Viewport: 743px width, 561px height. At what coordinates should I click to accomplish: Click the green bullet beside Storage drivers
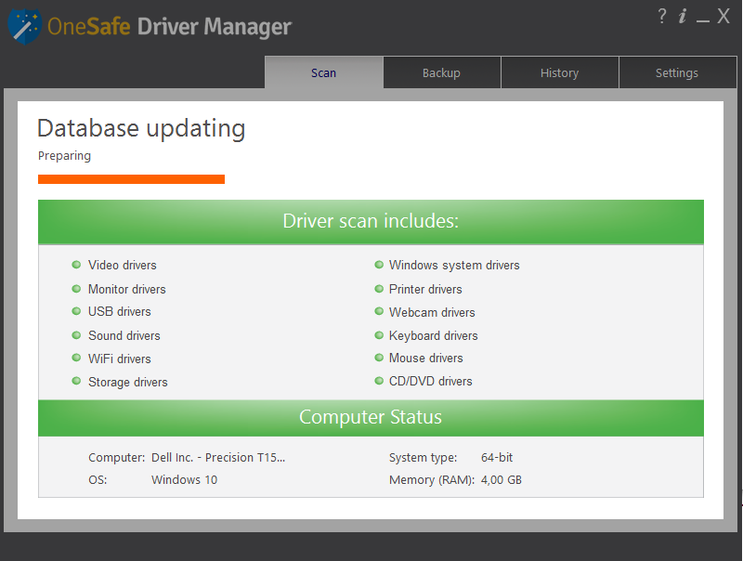click(x=76, y=381)
